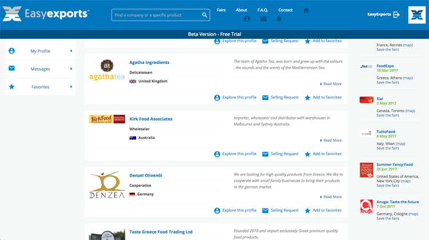429x240 pixels.
Task: Click the Denzel Olivenöl explore profile icon
Action: (217, 211)
